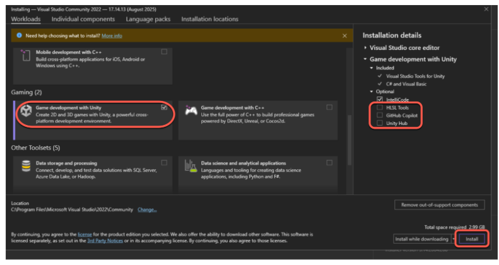Viewport: 499px width, 265px height.
Task: Dismiss the help banner with X icon
Action: (344, 36)
